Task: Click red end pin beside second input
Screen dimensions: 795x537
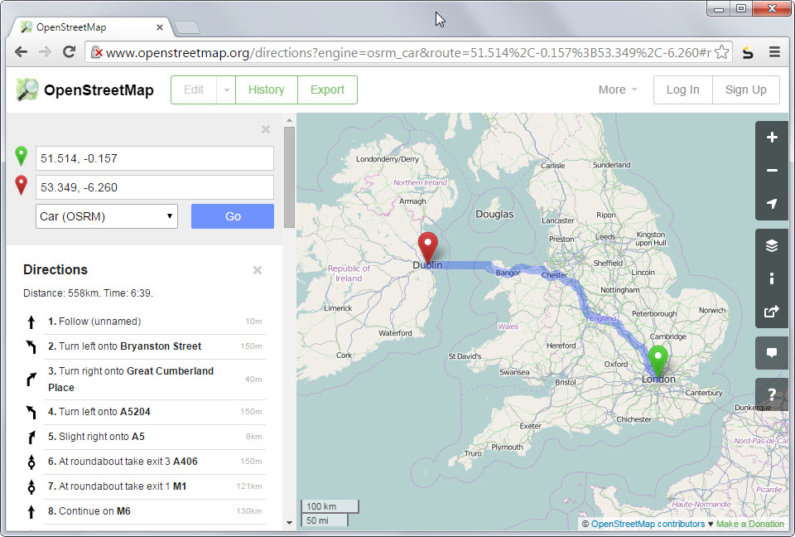Action: click(21, 186)
